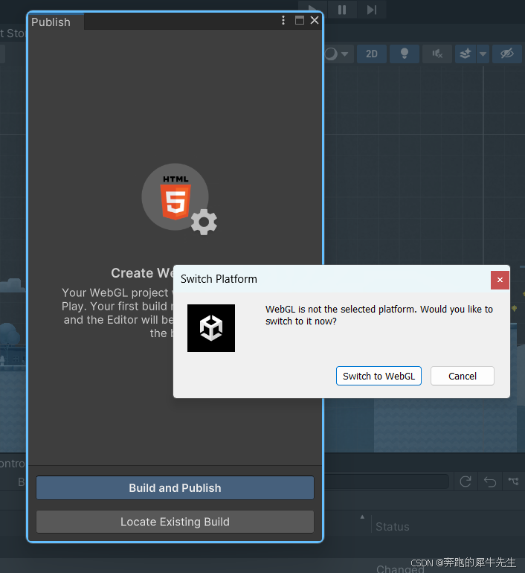Cancel the Switch Platform dialog
The image size is (525, 573).
[x=463, y=376]
